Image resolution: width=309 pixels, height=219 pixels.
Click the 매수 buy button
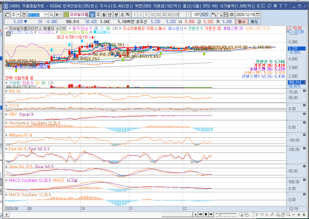(x=242, y=22)
